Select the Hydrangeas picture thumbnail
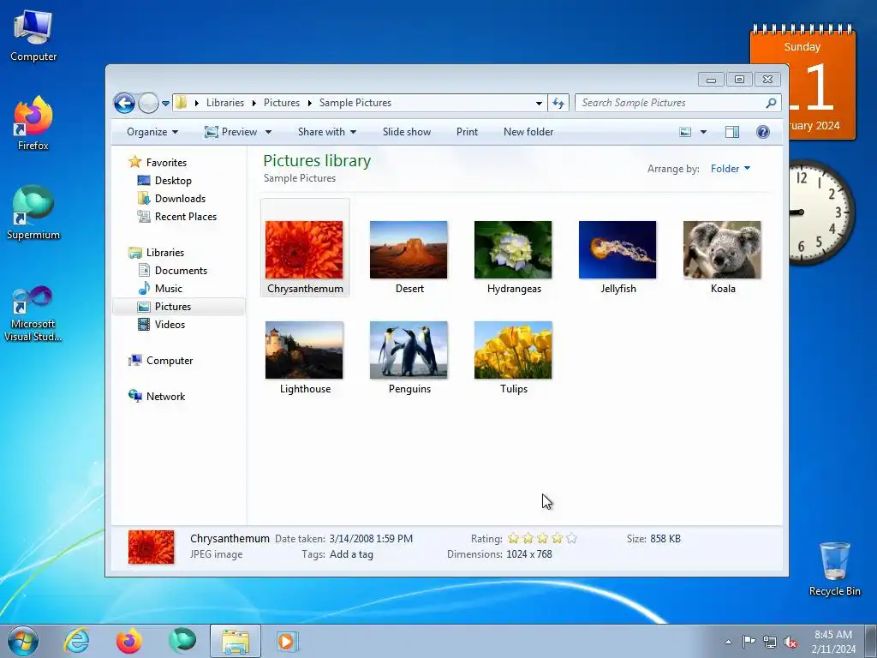 (513, 249)
